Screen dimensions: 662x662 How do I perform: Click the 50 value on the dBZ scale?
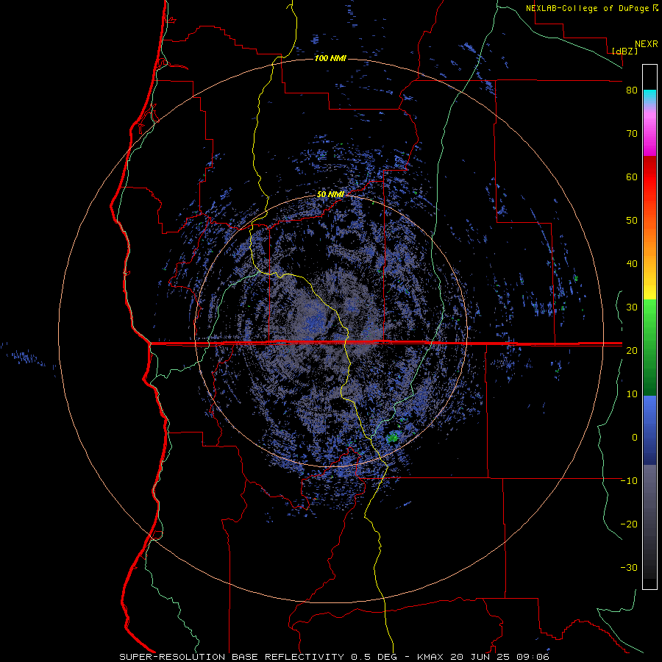click(x=632, y=221)
